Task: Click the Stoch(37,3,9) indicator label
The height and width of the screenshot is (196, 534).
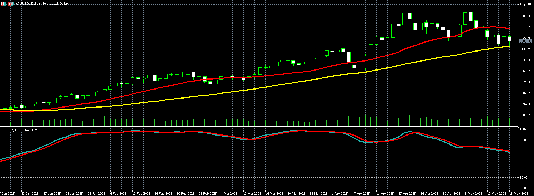Action: point(19,130)
